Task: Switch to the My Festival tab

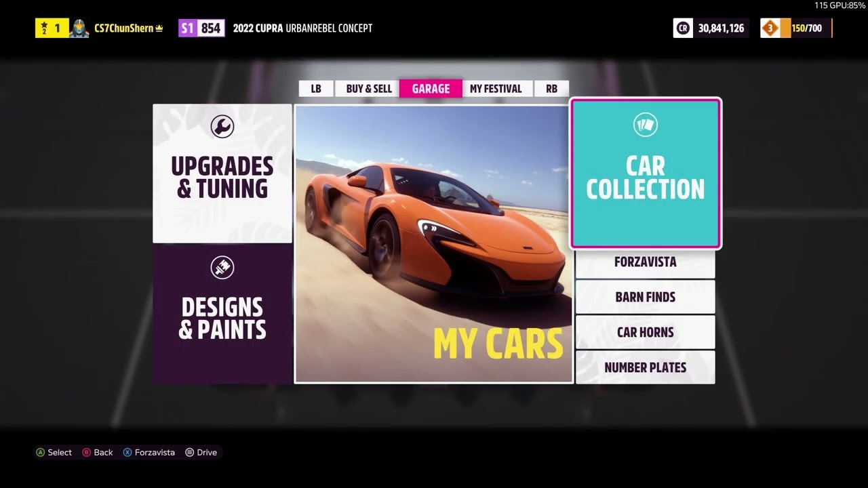Action: (496, 89)
